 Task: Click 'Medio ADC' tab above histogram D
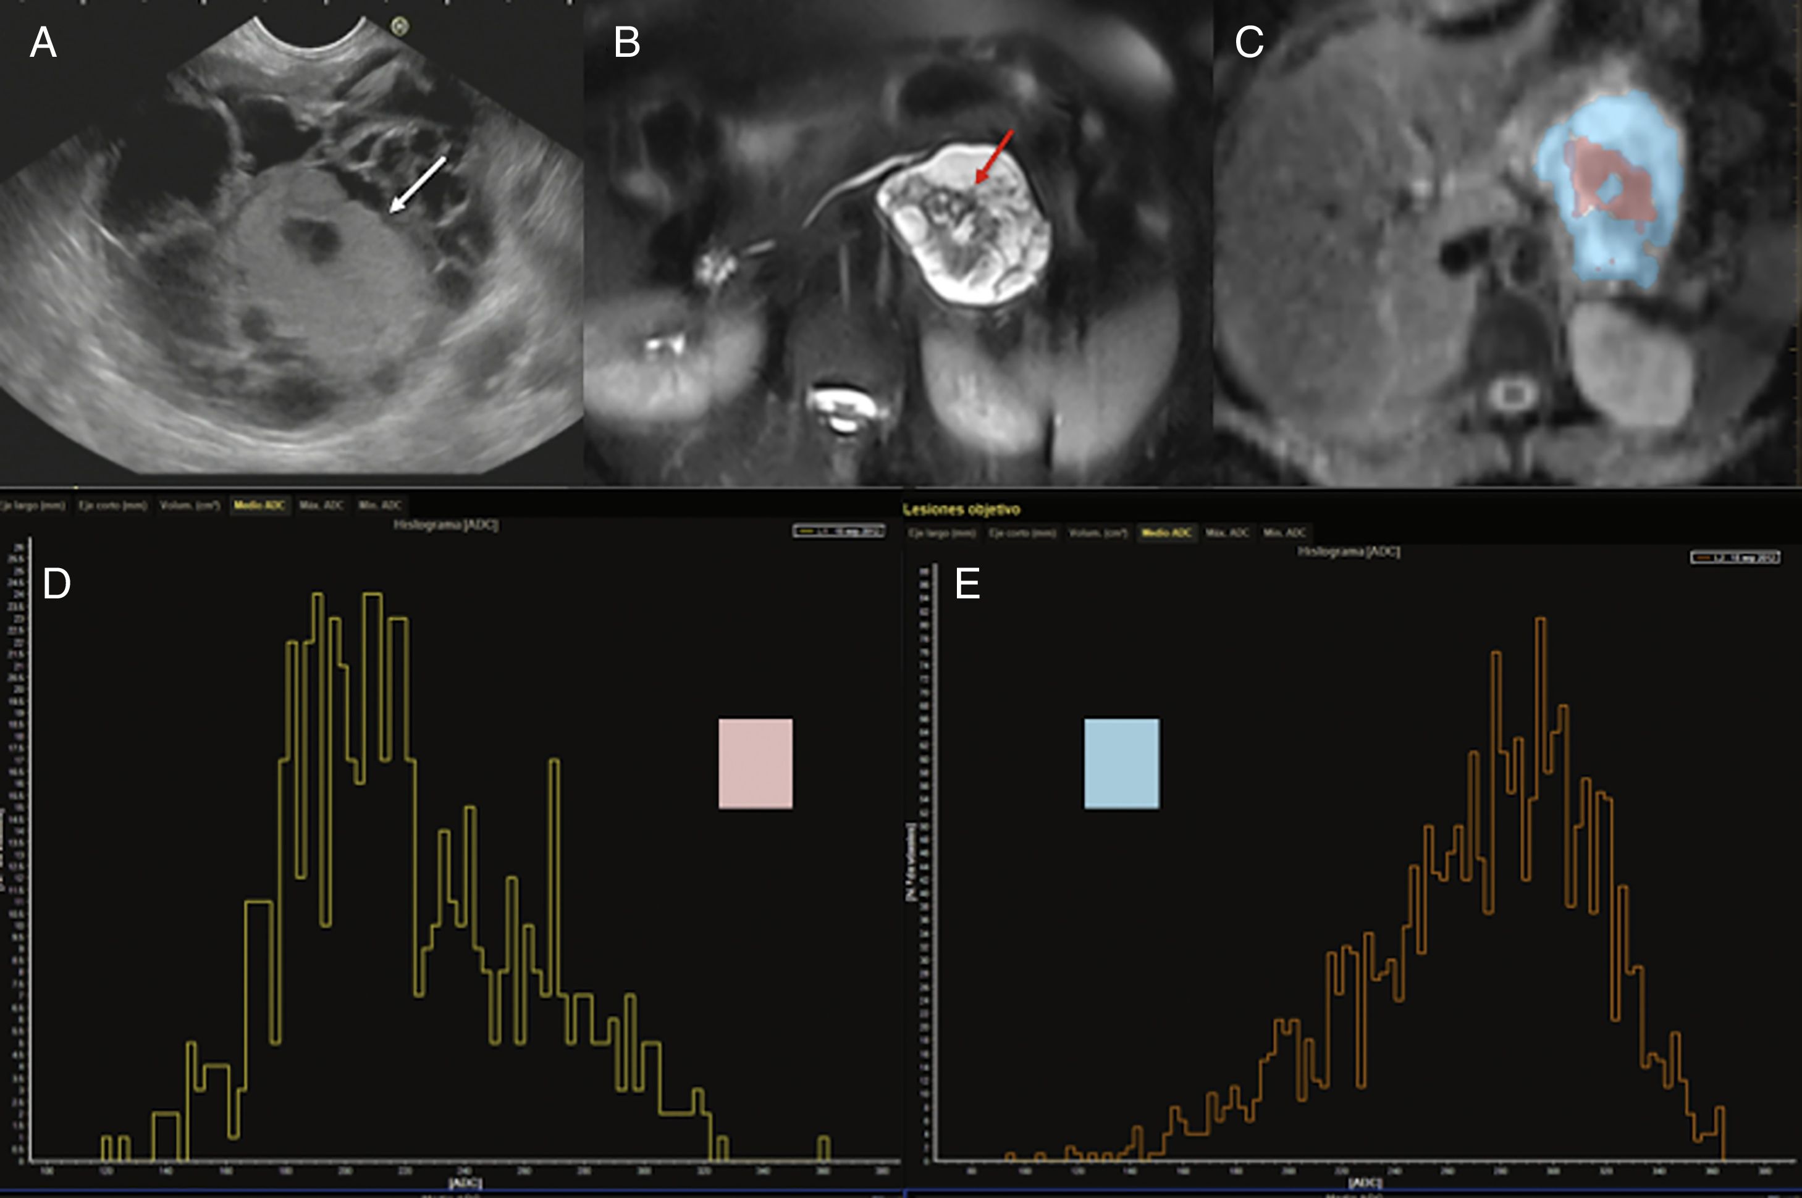[259, 505]
